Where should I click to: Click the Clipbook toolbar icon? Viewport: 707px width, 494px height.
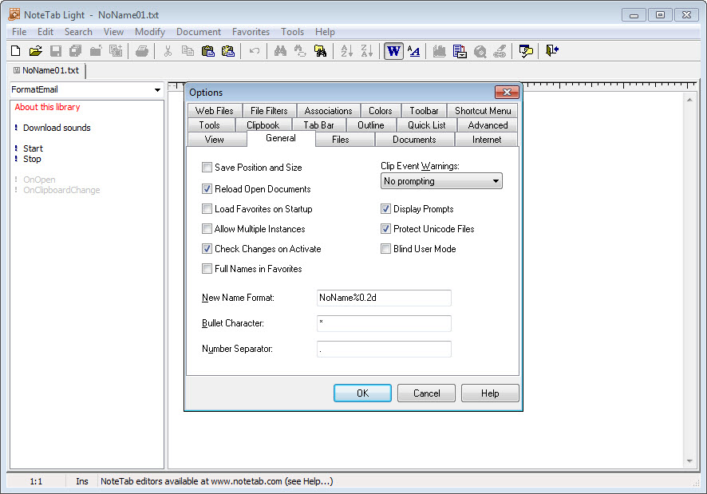[460, 51]
